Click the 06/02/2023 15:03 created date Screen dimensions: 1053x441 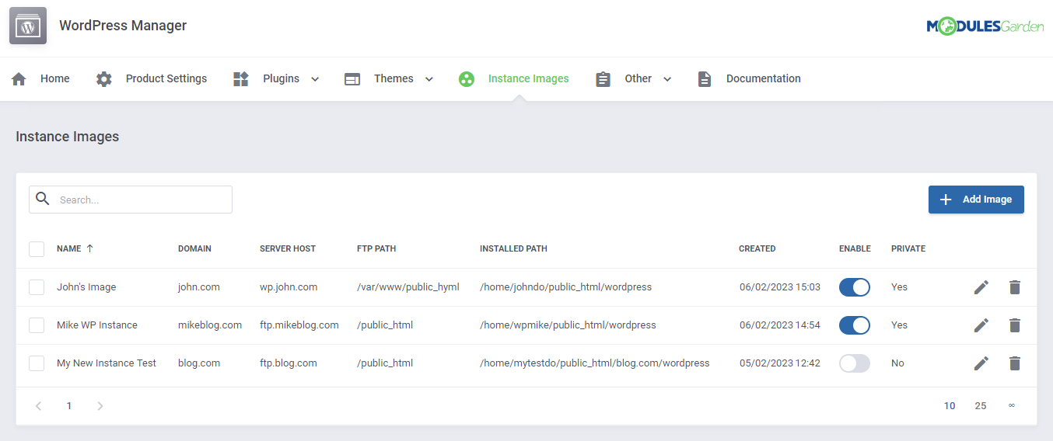pyautogui.click(x=780, y=287)
